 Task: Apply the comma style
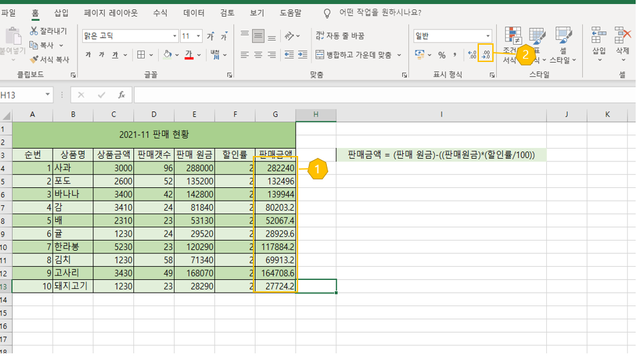click(x=455, y=55)
